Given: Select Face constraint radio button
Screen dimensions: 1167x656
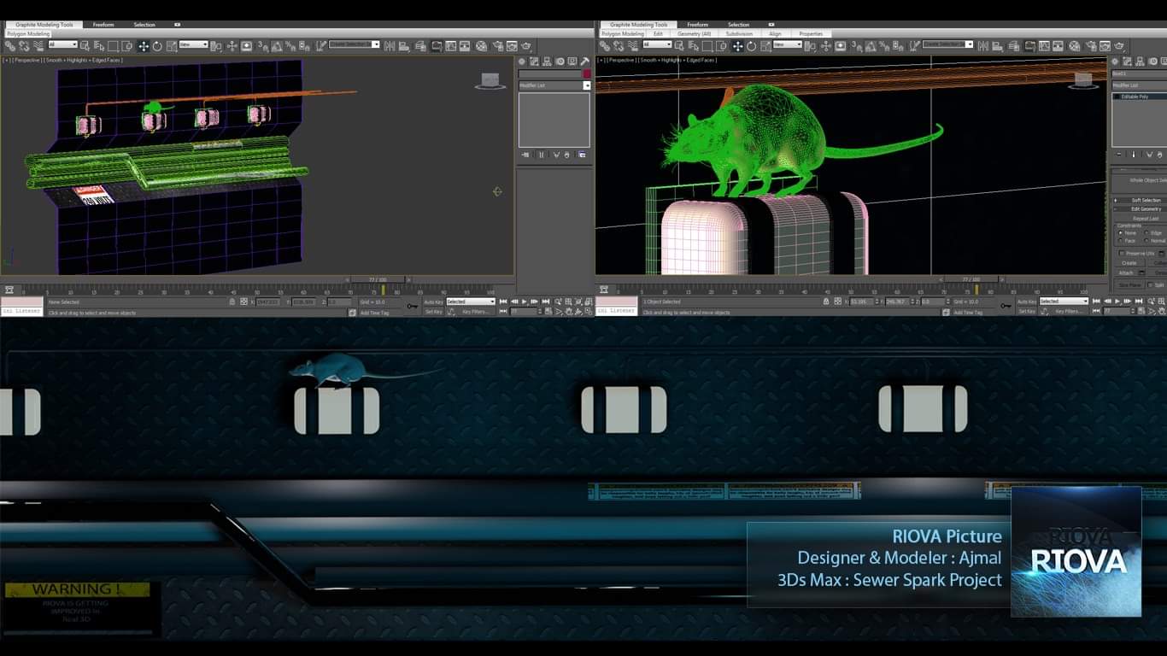Looking at the screenshot, I should (x=1120, y=240).
